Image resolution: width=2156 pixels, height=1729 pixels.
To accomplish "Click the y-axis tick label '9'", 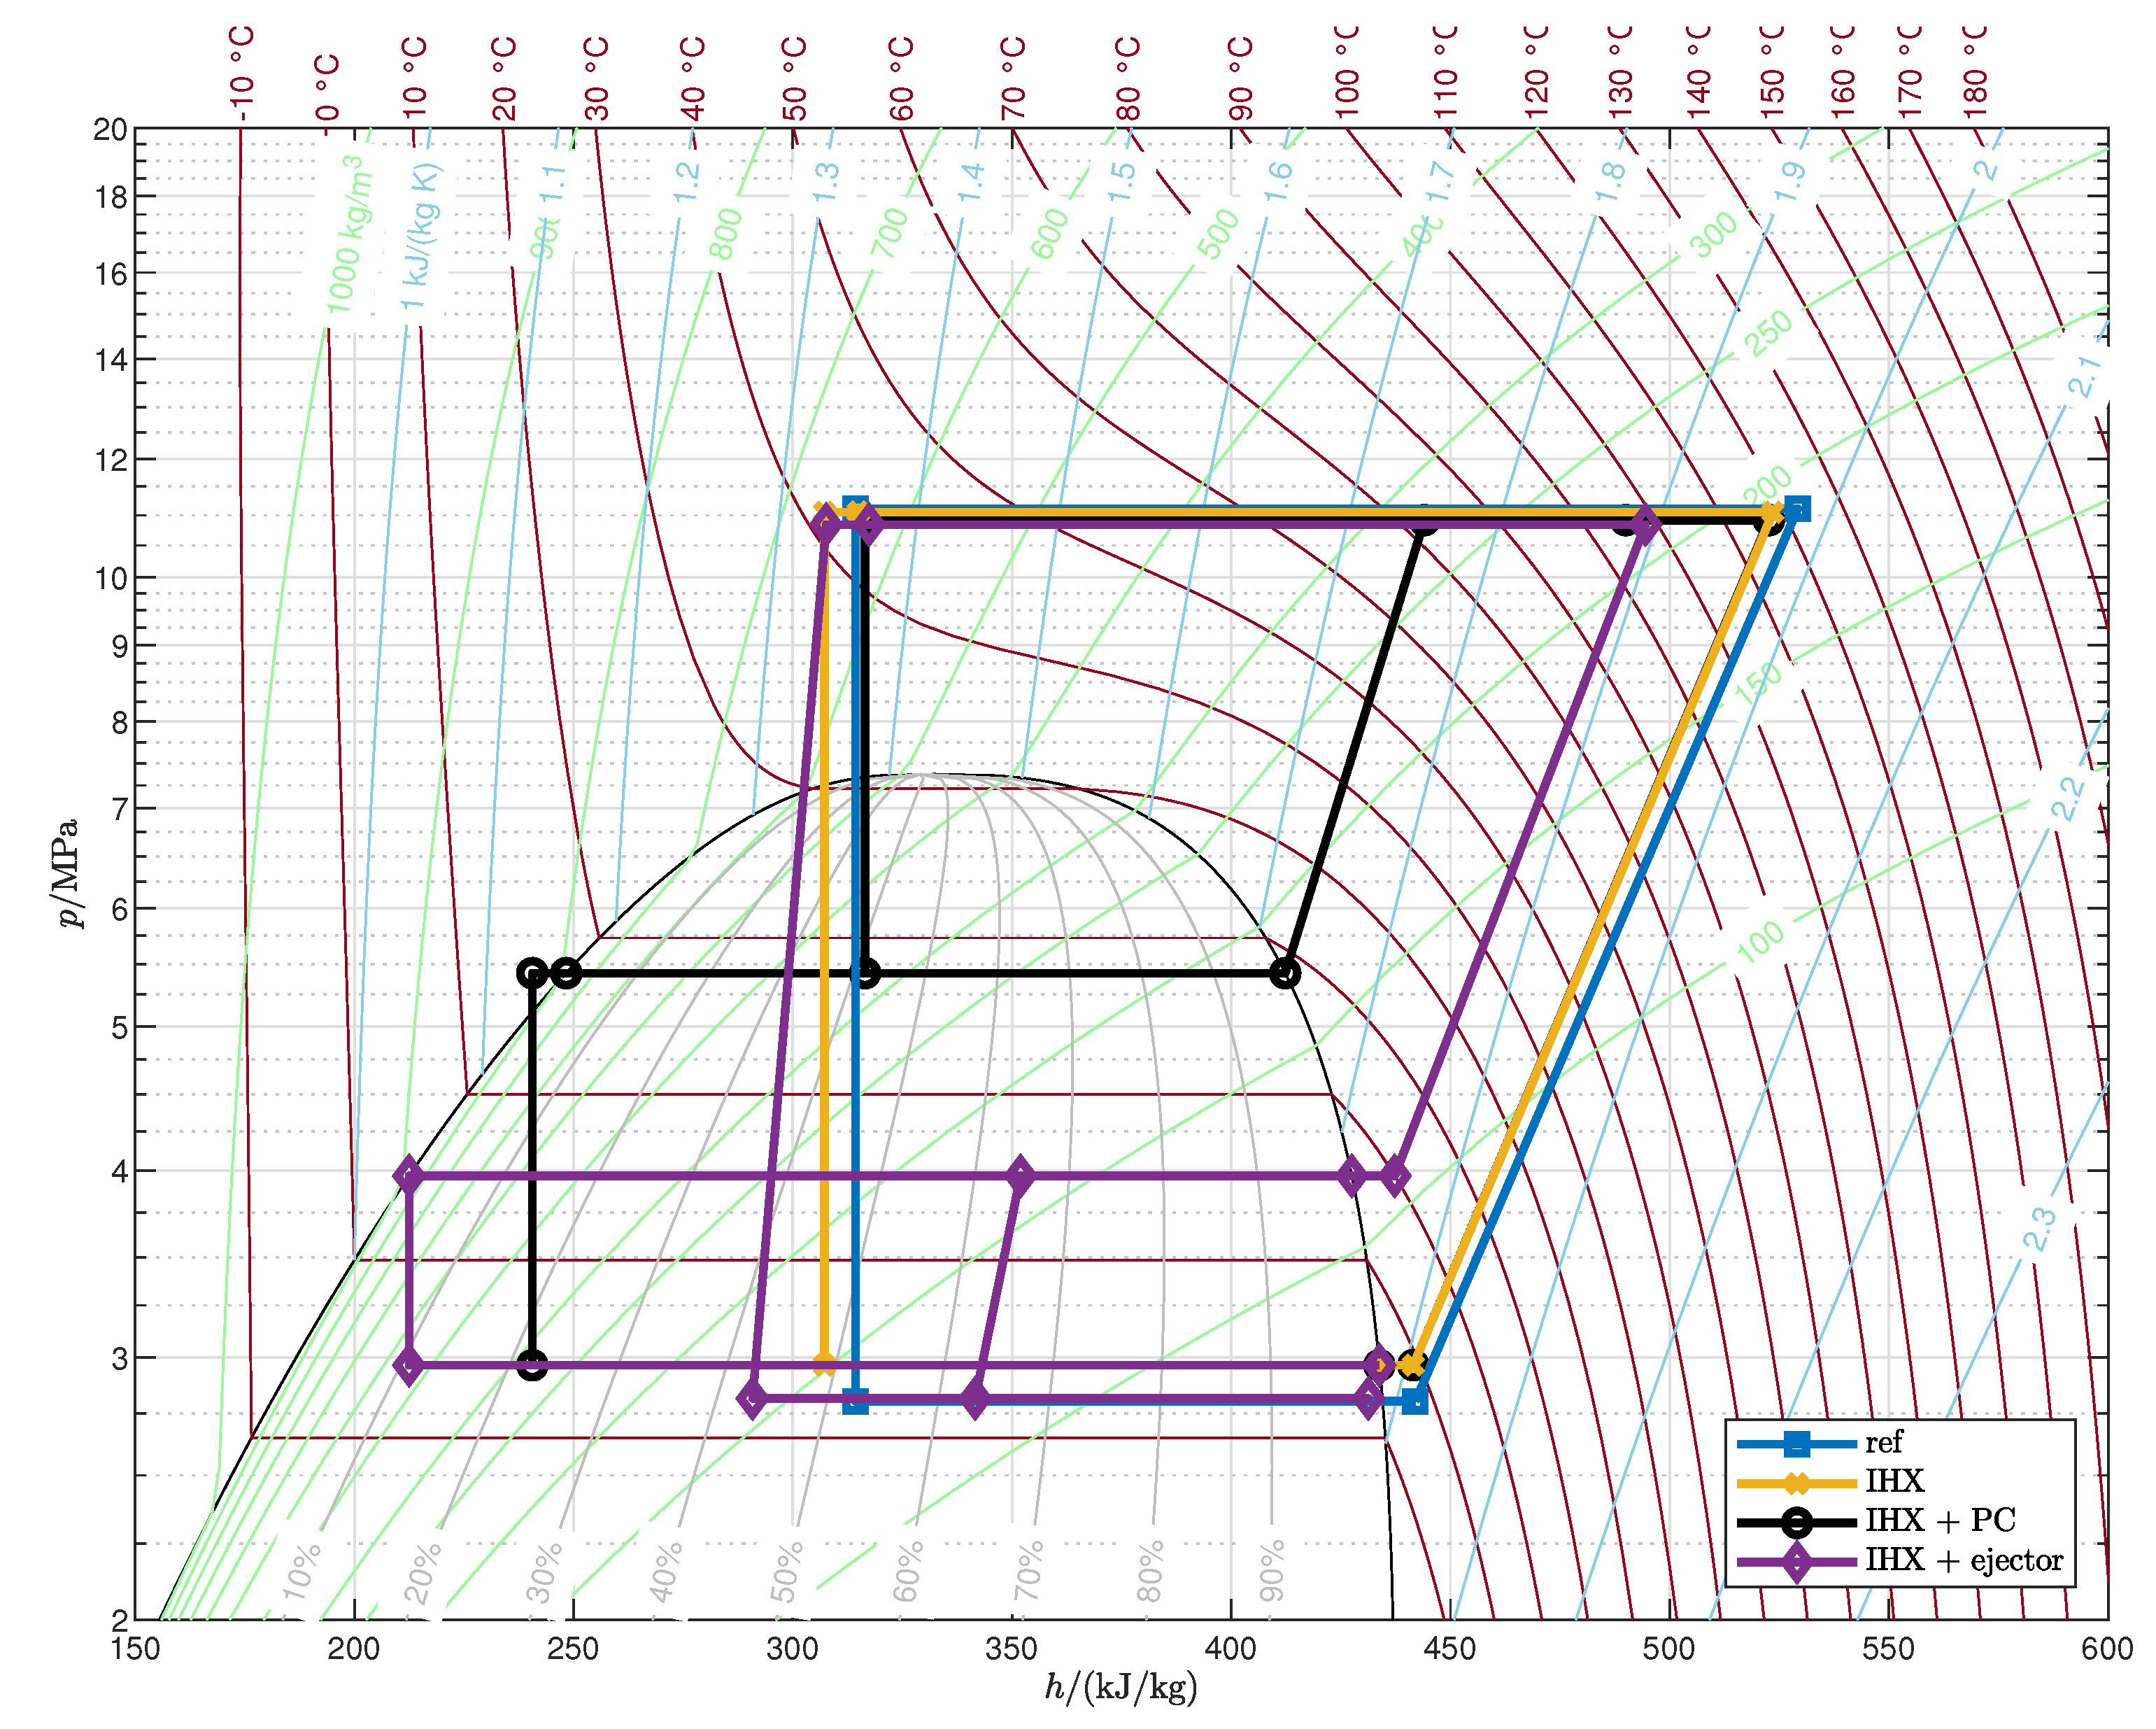I will 120,646.
